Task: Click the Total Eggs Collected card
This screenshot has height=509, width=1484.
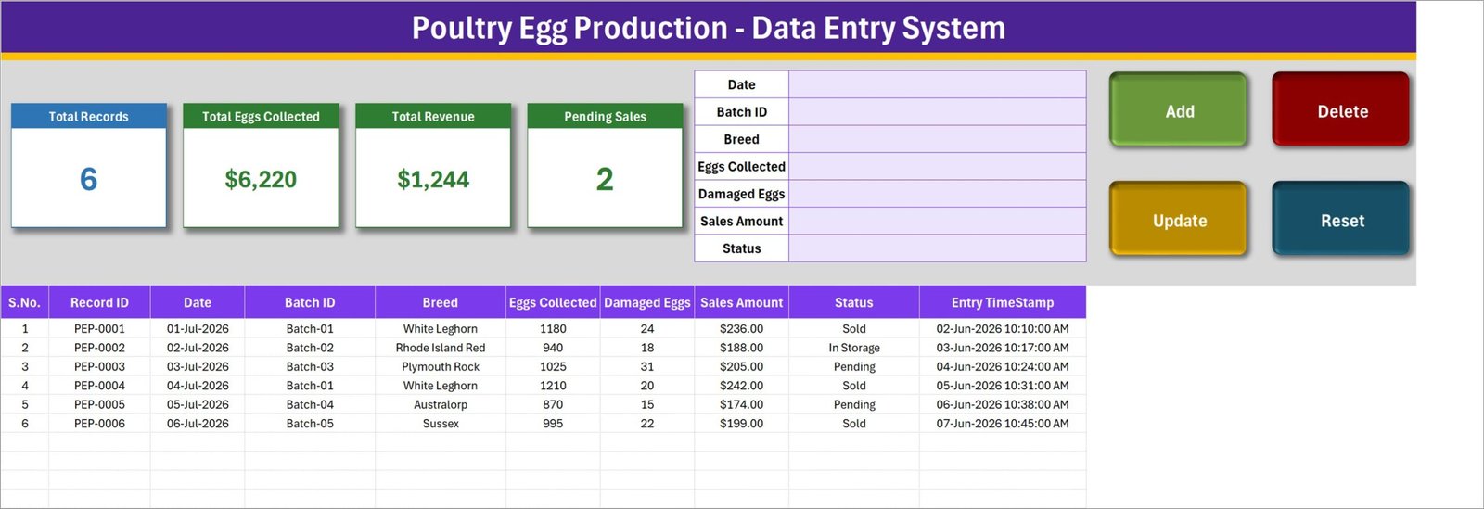Action: [261, 165]
